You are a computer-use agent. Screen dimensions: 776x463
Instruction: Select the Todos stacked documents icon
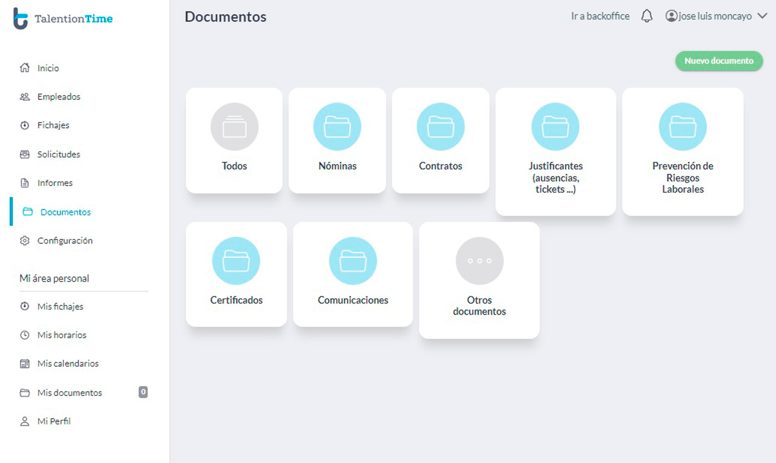(x=234, y=127)
